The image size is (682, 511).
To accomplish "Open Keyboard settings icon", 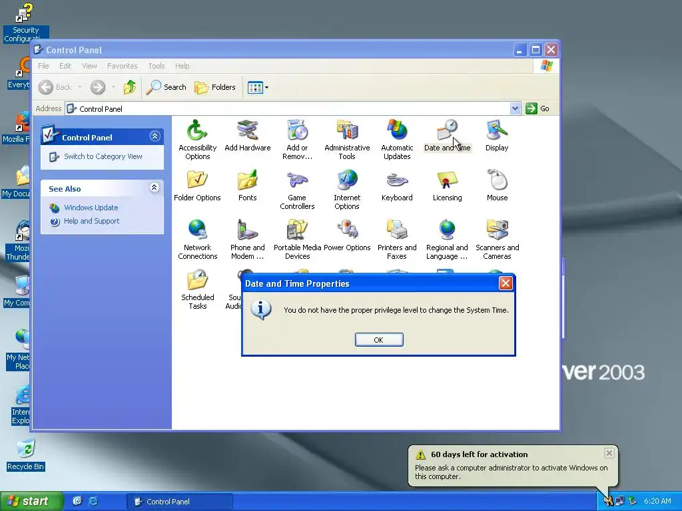I will coord(397,185).
